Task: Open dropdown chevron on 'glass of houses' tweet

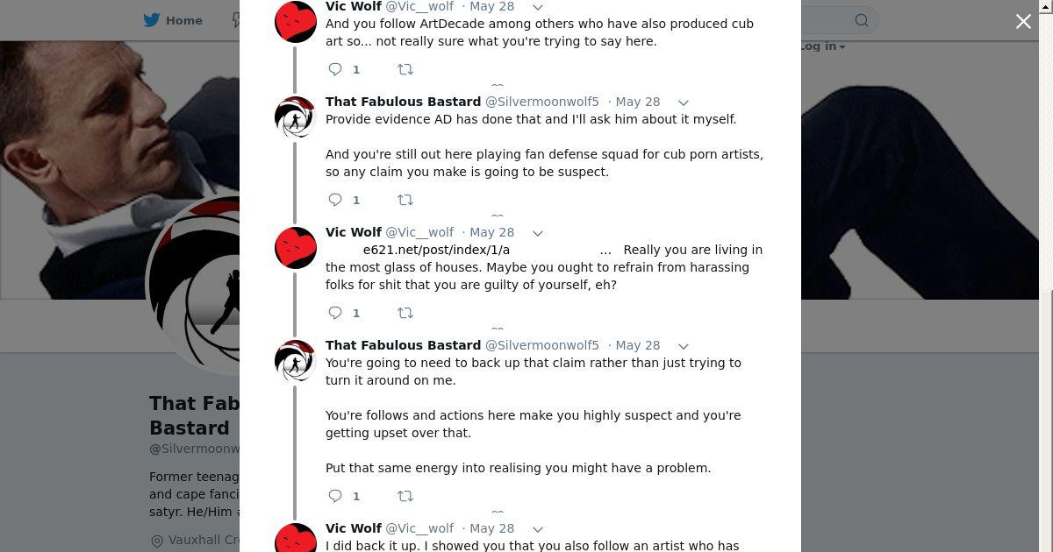Action: click(538, 233)
